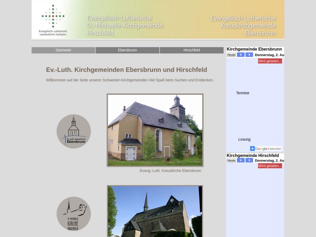Click the Google Kalender plus icon
Viewport: 316px width, 237px height.
click(x=252, y=149)
